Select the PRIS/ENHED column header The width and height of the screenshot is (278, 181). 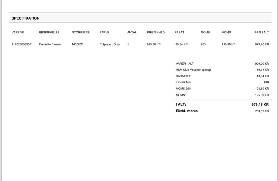(x=156, y=33)
